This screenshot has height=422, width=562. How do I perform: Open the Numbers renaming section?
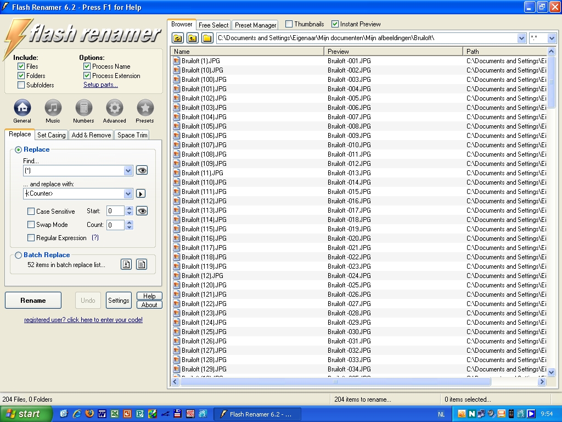pyautogui.click(x=84, y=108)
